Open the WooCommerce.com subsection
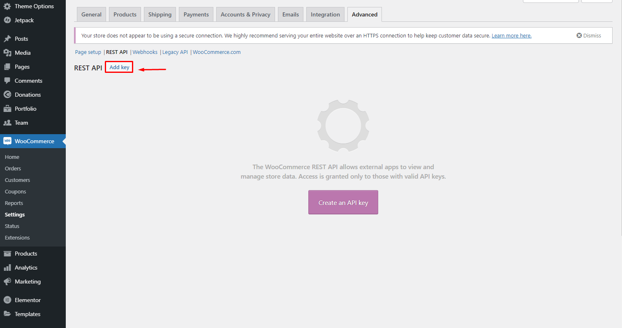This screenshot has width=622, height=328. tap(217, 52)
